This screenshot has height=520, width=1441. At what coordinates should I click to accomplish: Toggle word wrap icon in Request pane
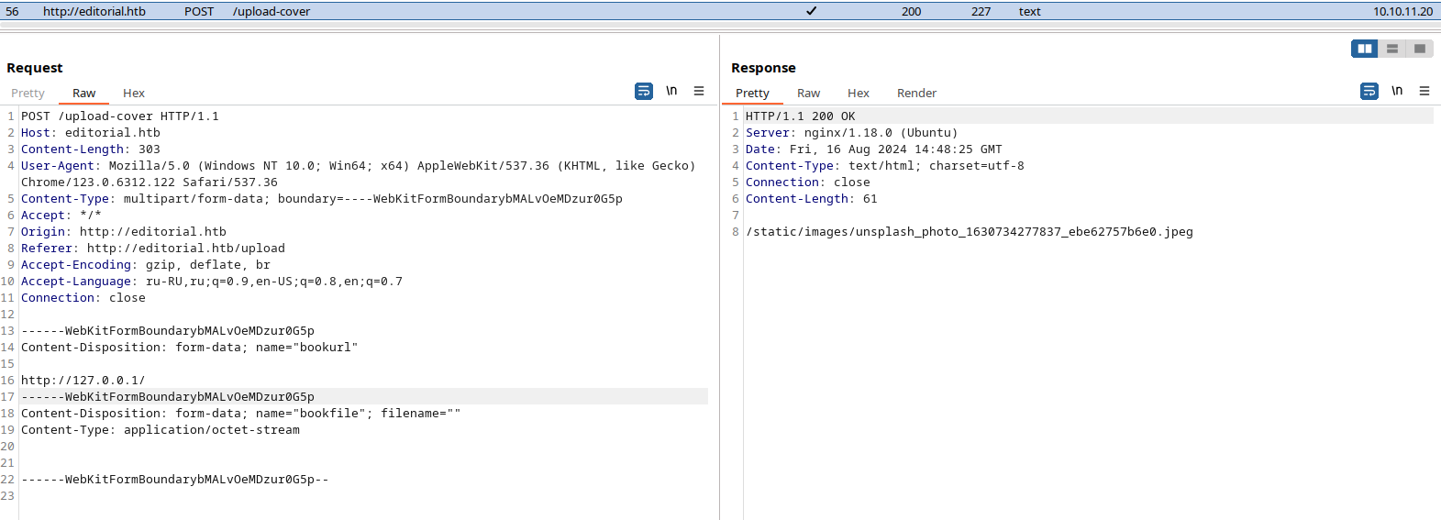pyautogui.click(x=644, y=91)
